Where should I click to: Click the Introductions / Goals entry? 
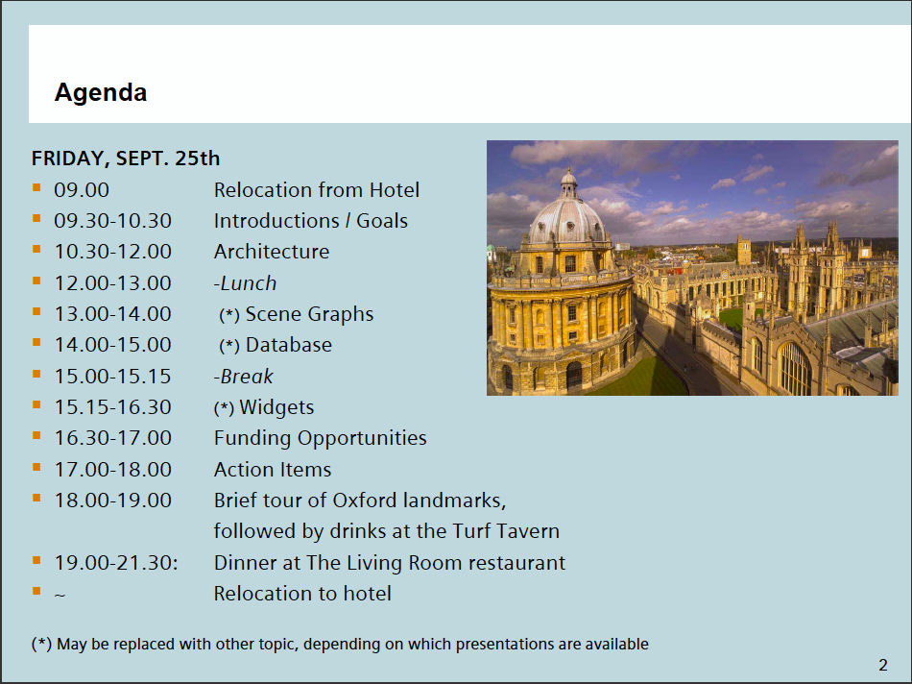point(310,221)
